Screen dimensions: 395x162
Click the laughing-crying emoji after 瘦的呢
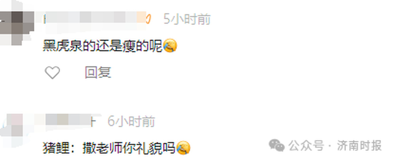[x=170, y=46]
